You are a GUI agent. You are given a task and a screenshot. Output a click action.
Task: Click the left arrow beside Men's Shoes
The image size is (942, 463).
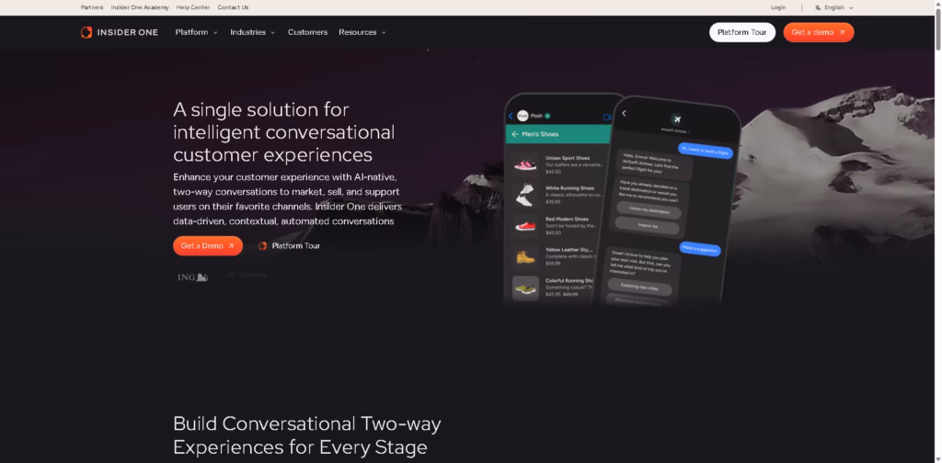(514, 134)
